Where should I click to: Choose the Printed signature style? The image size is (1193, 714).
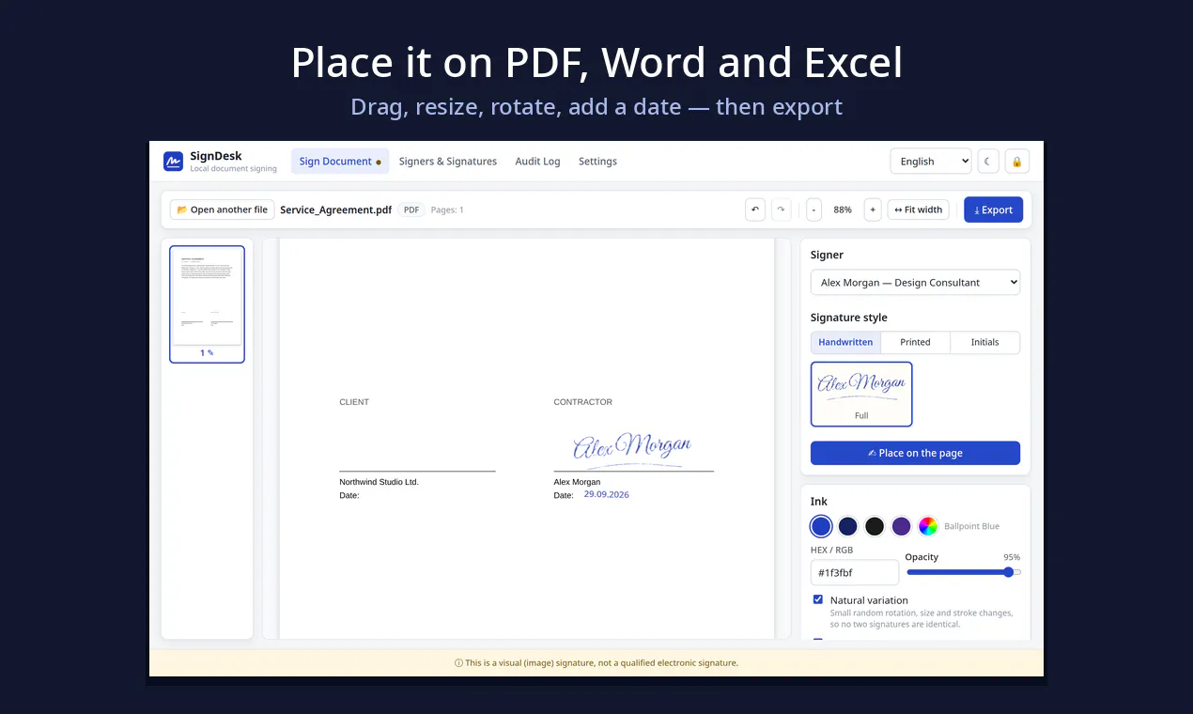(915, 342)
